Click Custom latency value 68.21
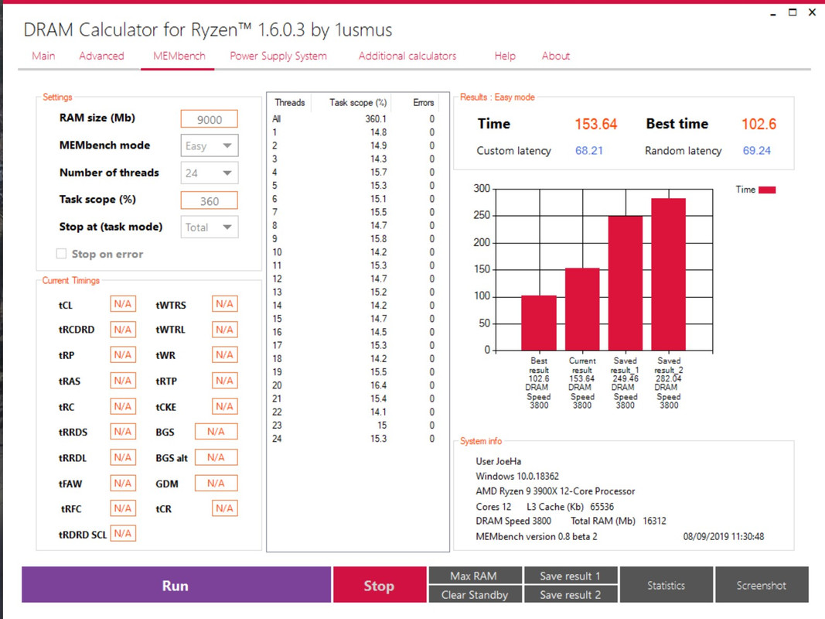The height and width of the screenshot is (619, 825). click(588, 151)
